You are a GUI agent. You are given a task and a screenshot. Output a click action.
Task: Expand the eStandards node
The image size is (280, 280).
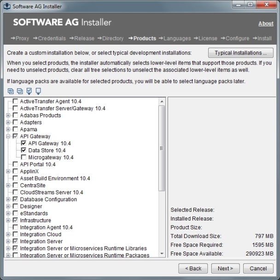(x=8, y=213)
